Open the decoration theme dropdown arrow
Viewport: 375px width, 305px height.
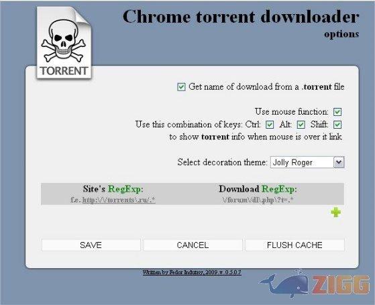(x=339, y=162)
